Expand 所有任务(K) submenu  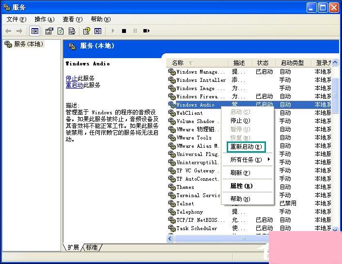pos(248,160)
